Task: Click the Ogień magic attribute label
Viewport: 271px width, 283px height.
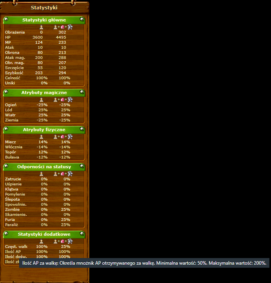Action: coord(11,105)
